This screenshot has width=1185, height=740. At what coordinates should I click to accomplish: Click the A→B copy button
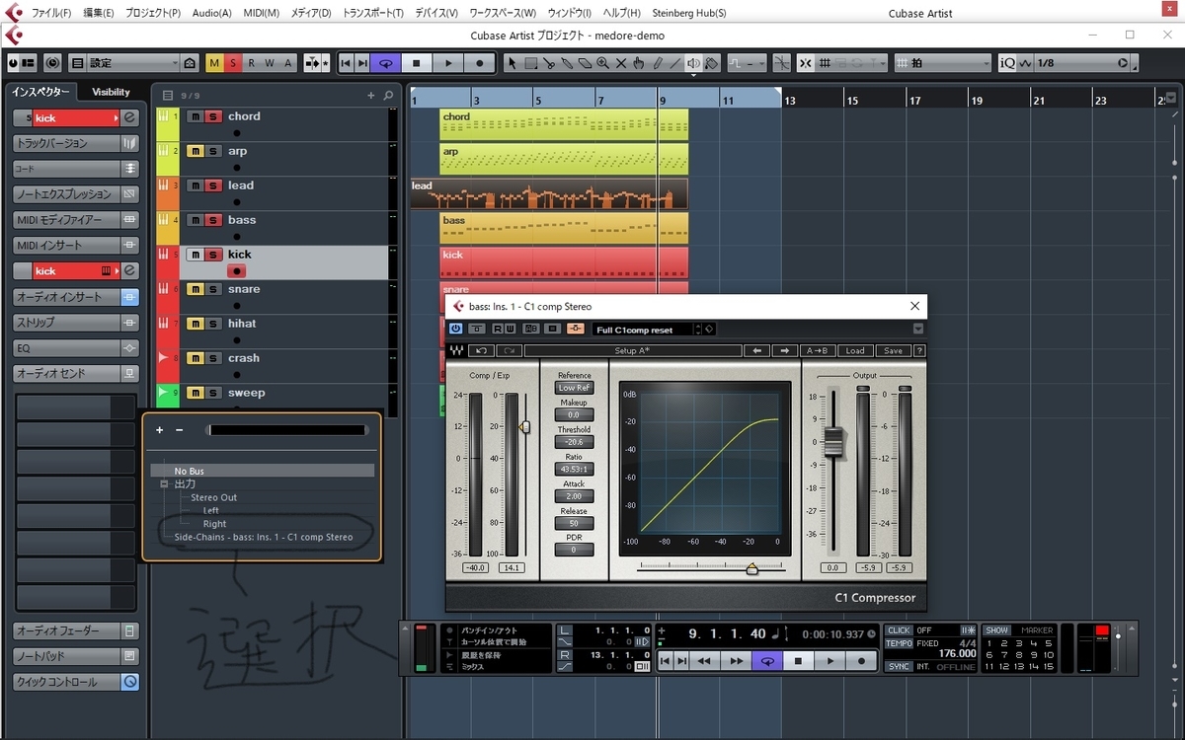point(818,350)
